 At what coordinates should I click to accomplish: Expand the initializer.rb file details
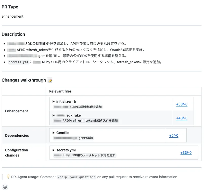(x=54, y=101)
